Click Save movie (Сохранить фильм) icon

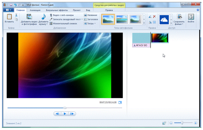(x=179, y=17)
